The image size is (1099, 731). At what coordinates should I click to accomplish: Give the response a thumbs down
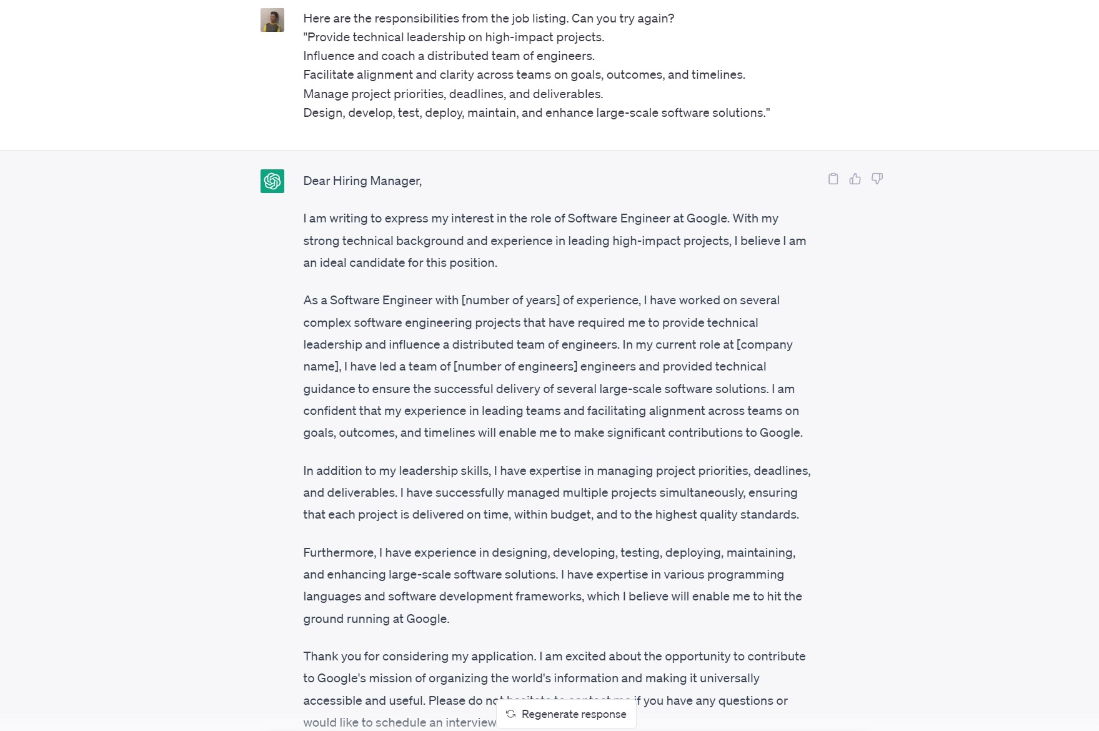[877, 179]
